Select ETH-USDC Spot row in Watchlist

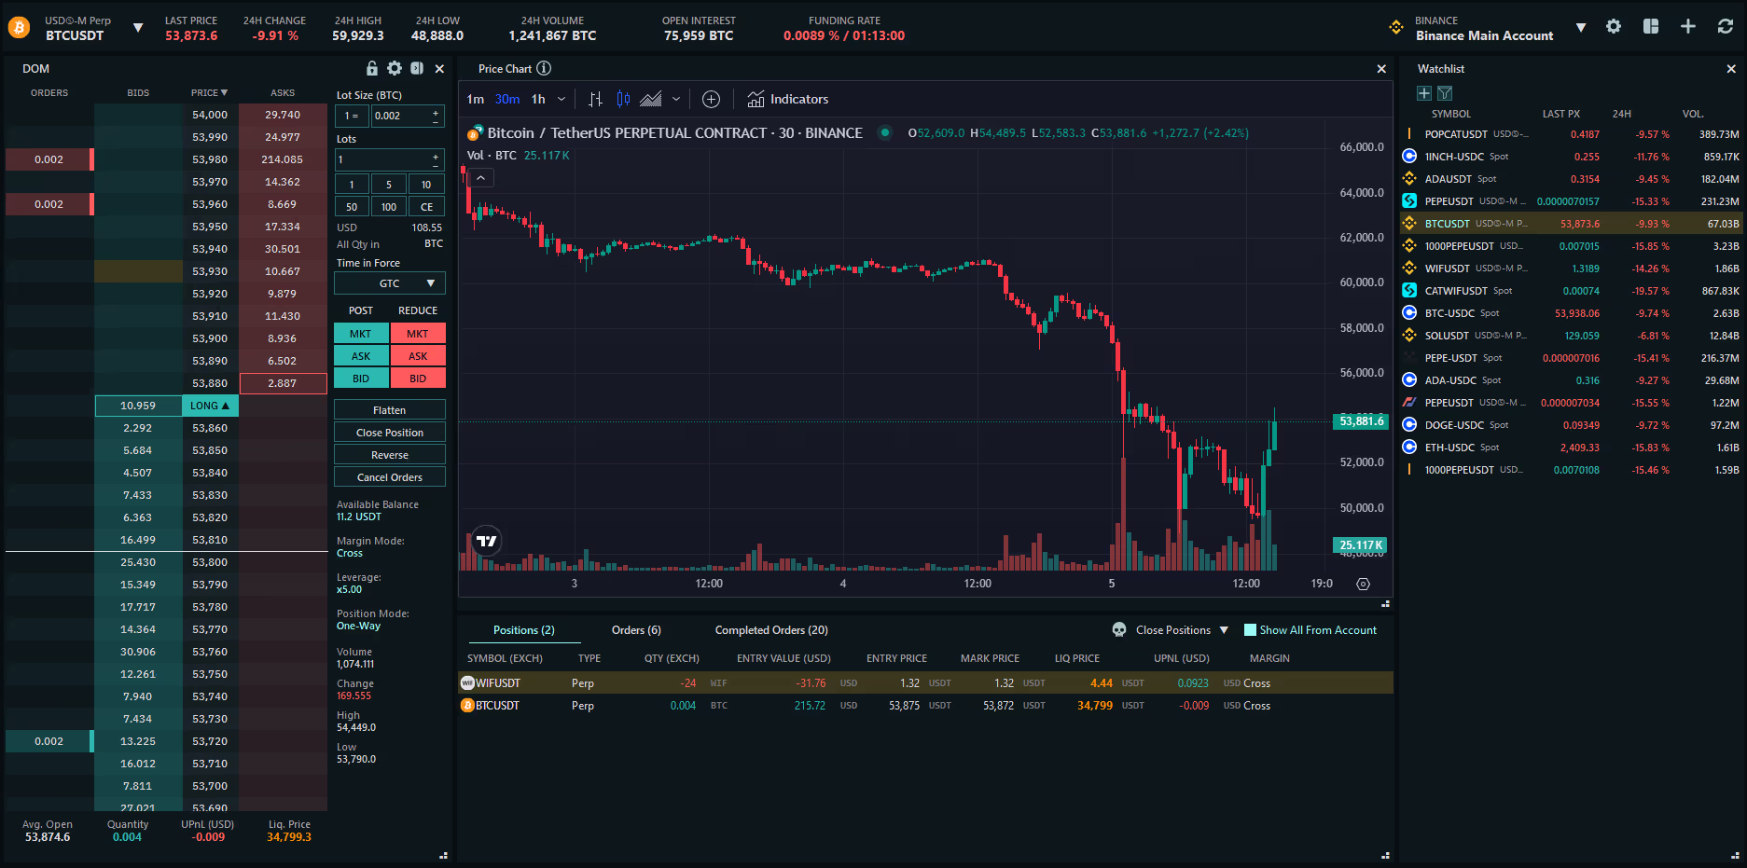(x=1572, y=448)
